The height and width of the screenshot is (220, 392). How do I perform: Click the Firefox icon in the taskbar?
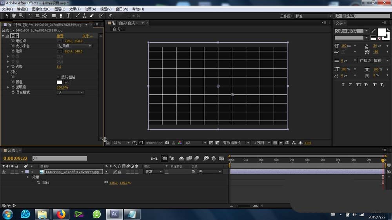(61, 214)
